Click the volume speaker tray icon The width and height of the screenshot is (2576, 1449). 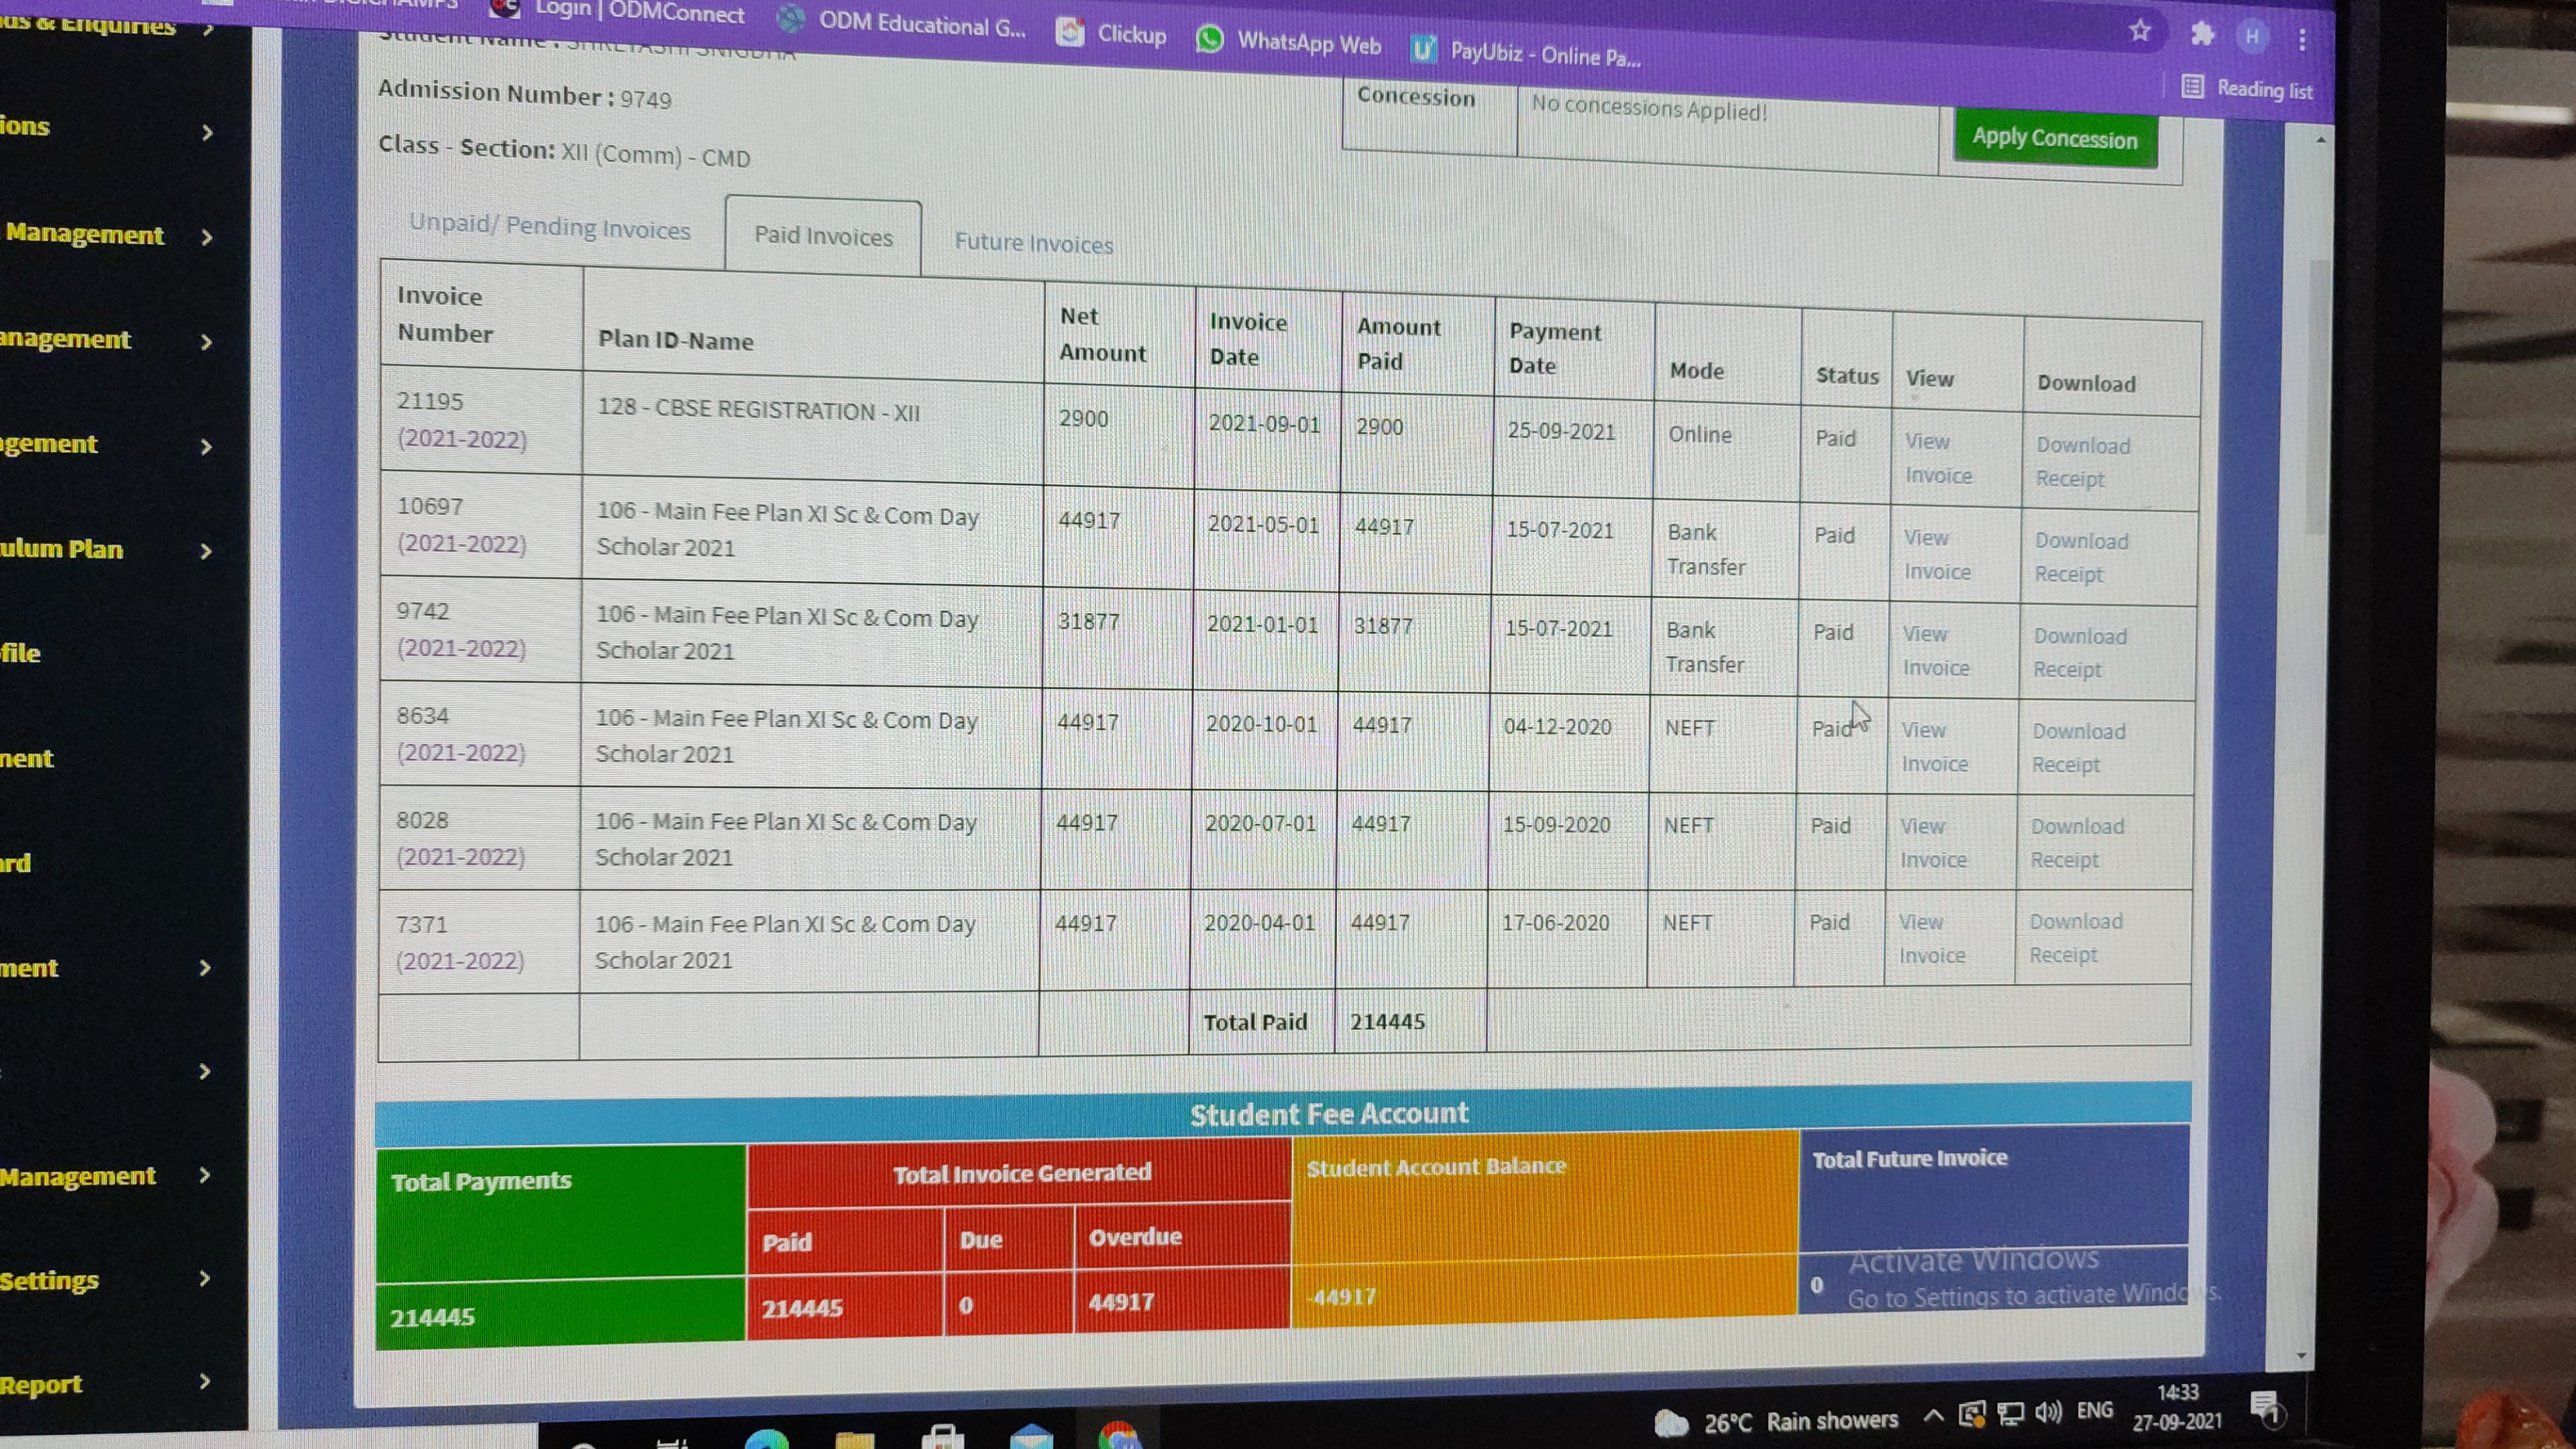coord(2047,1411)
